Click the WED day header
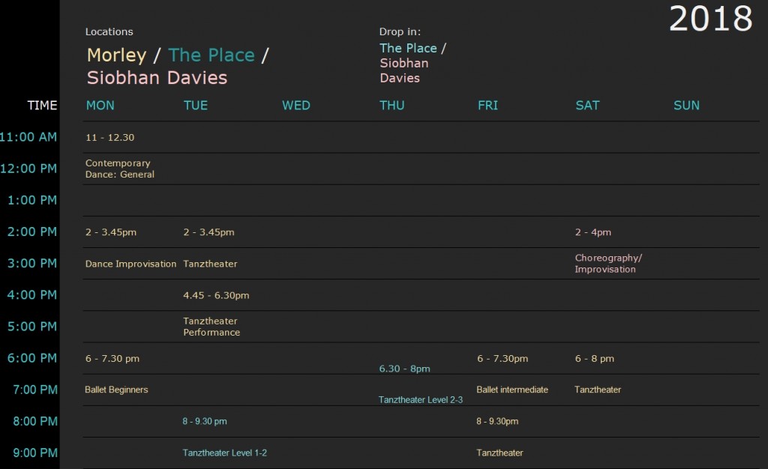 pos(295,105)
